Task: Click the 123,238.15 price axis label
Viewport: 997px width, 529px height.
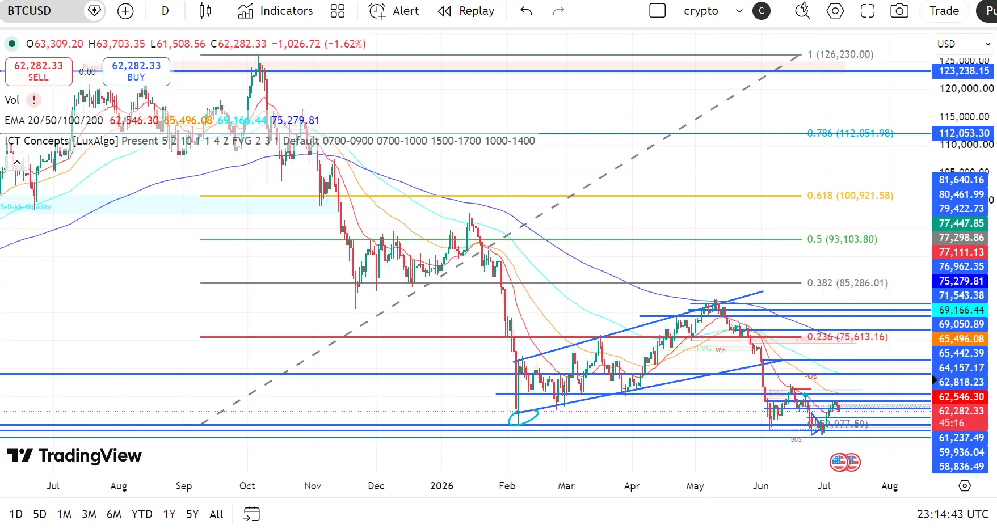Action: (x=964, y=71)
